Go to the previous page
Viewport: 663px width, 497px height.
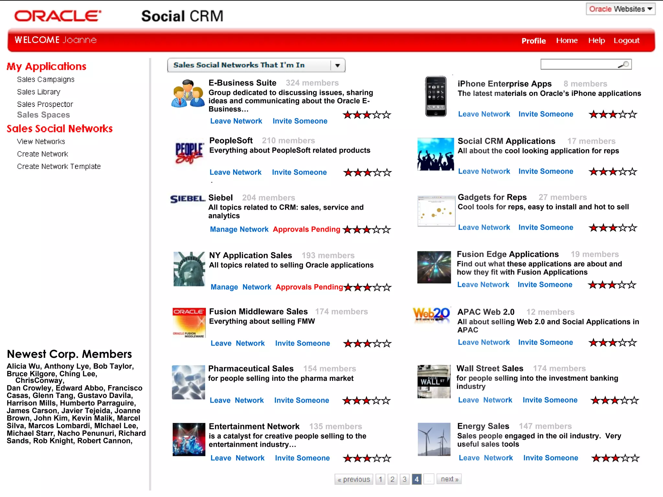click(x=354, y=479)
